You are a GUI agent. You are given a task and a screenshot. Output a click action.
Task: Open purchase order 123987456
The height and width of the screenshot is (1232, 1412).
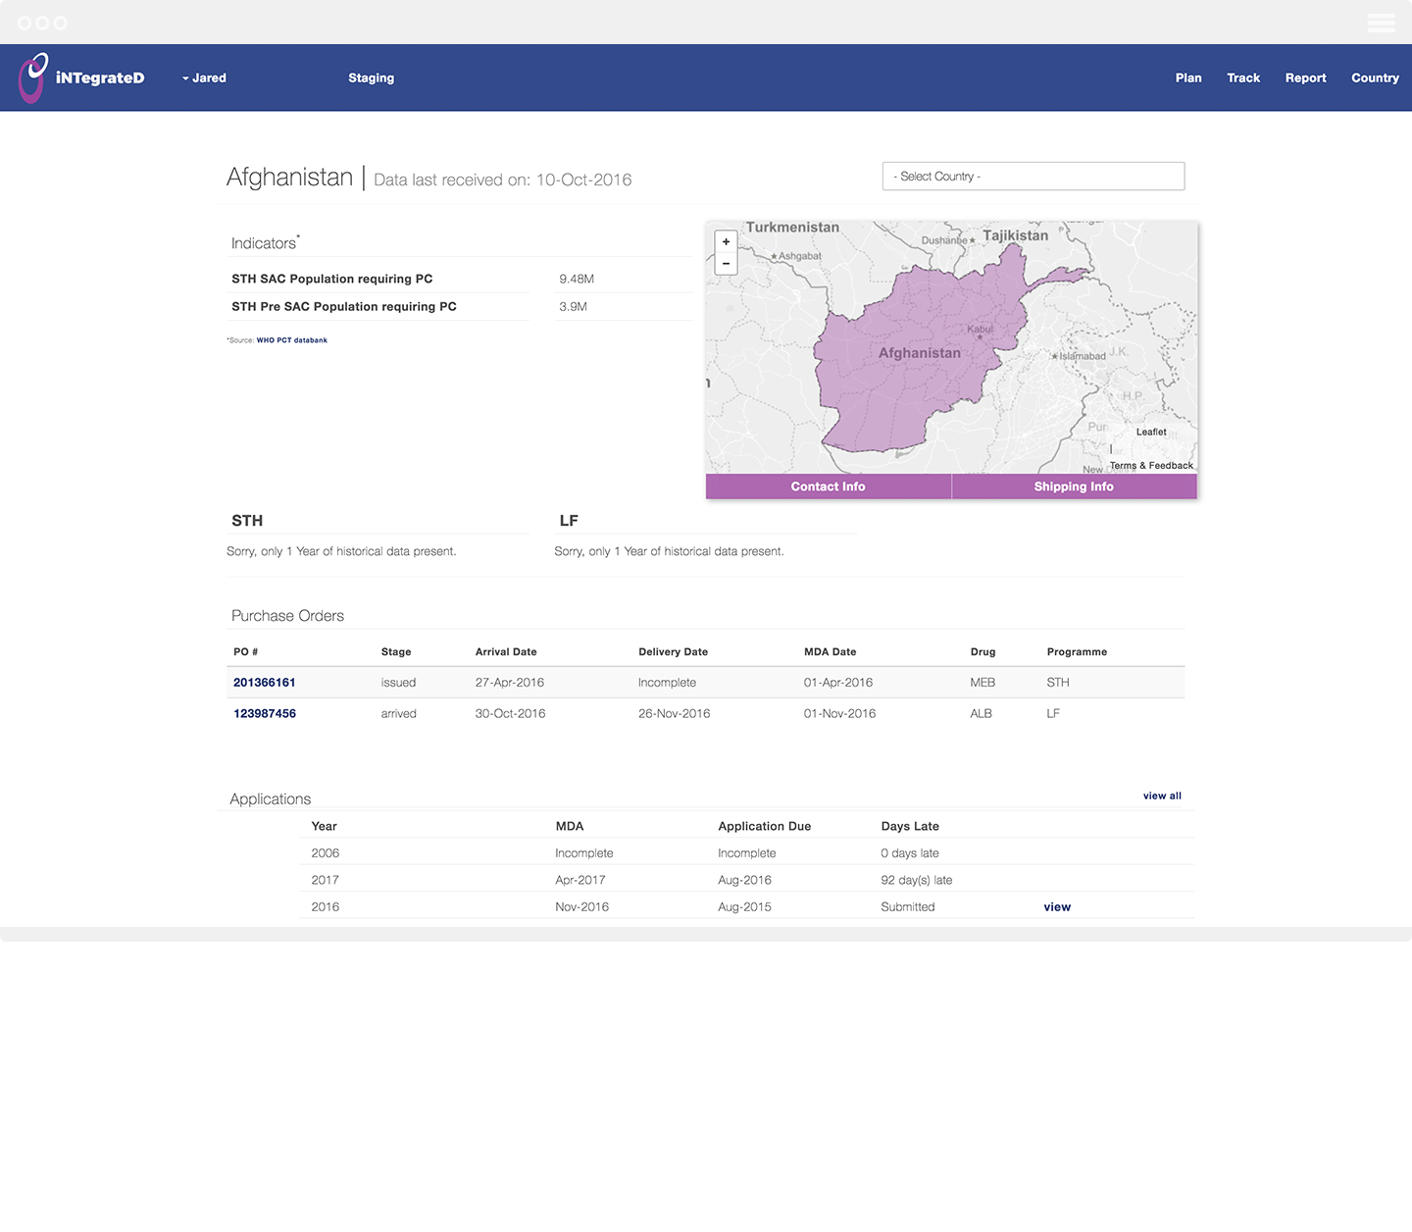pos(264,714)
